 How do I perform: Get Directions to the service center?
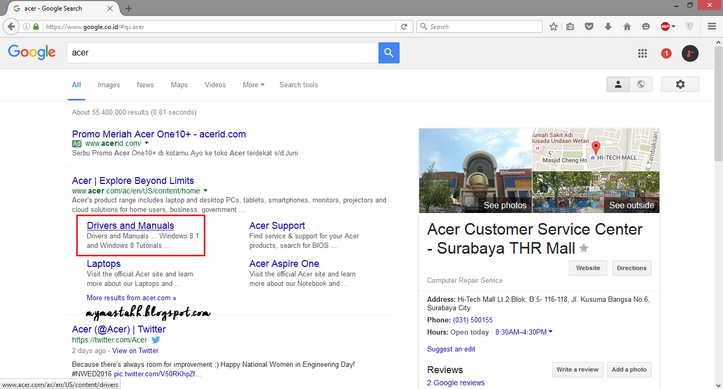coord(632,268)
